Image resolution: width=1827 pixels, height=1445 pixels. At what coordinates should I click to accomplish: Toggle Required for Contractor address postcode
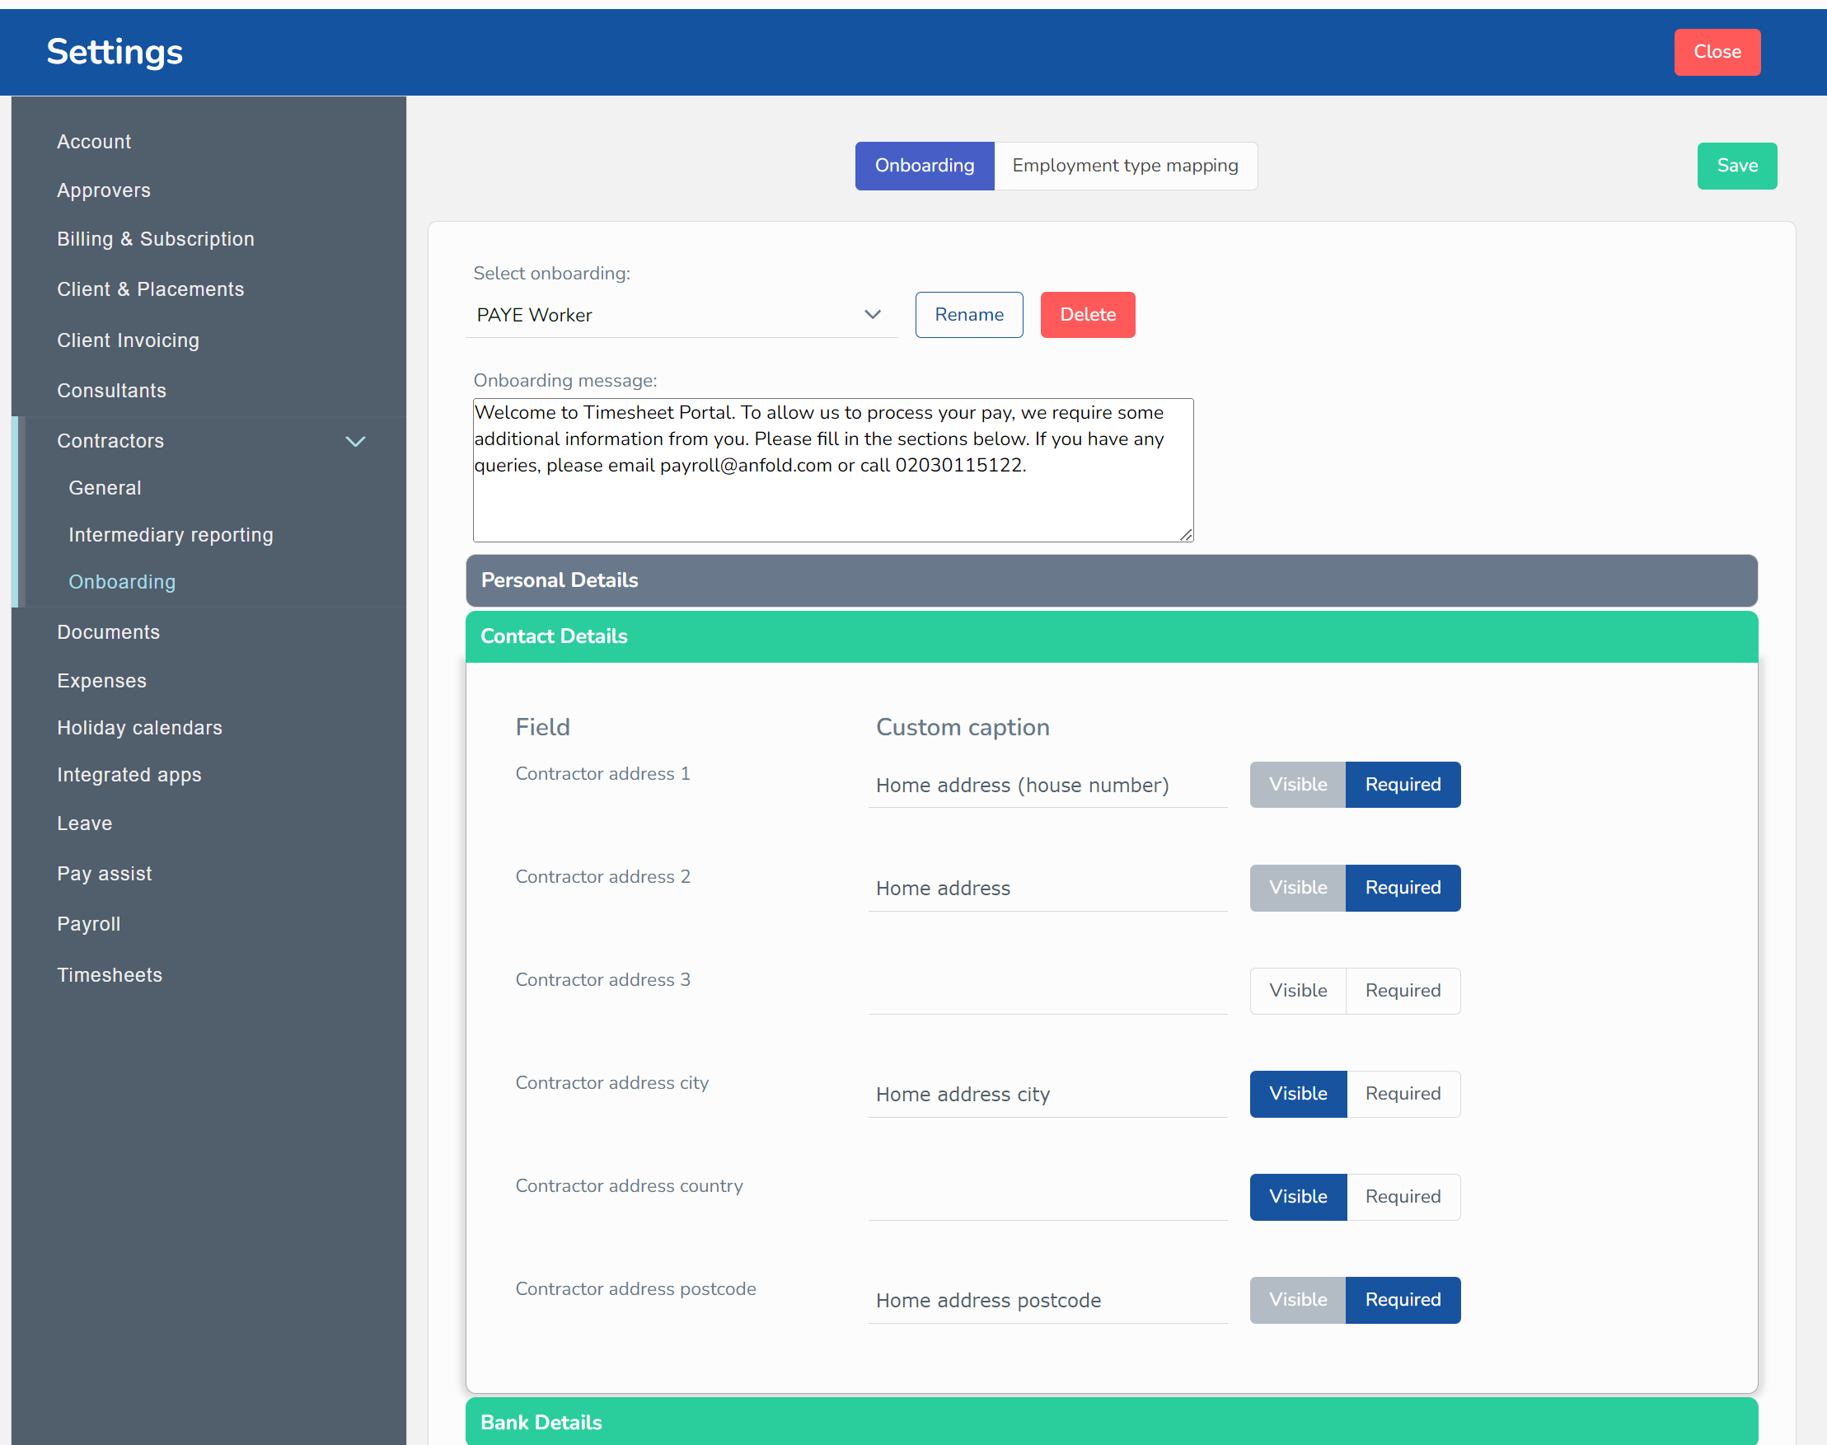(1403, 1300)
